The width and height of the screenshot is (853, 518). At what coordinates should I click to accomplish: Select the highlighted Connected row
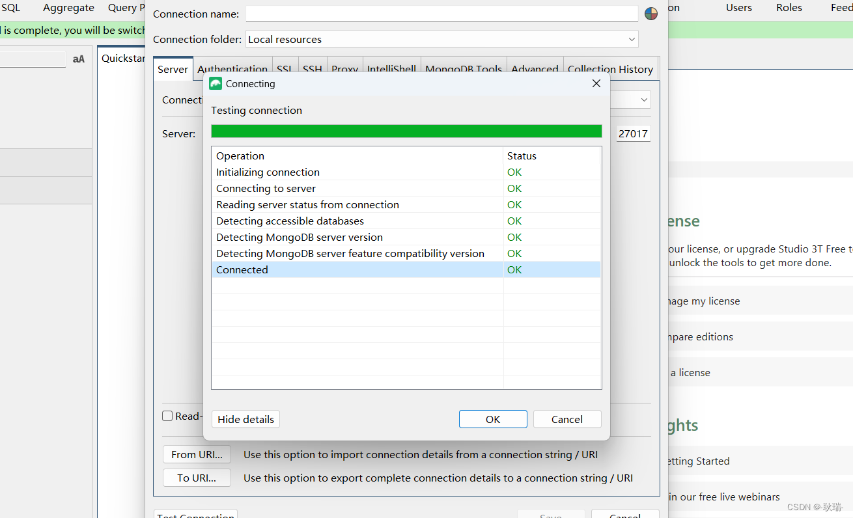[406, 269]
